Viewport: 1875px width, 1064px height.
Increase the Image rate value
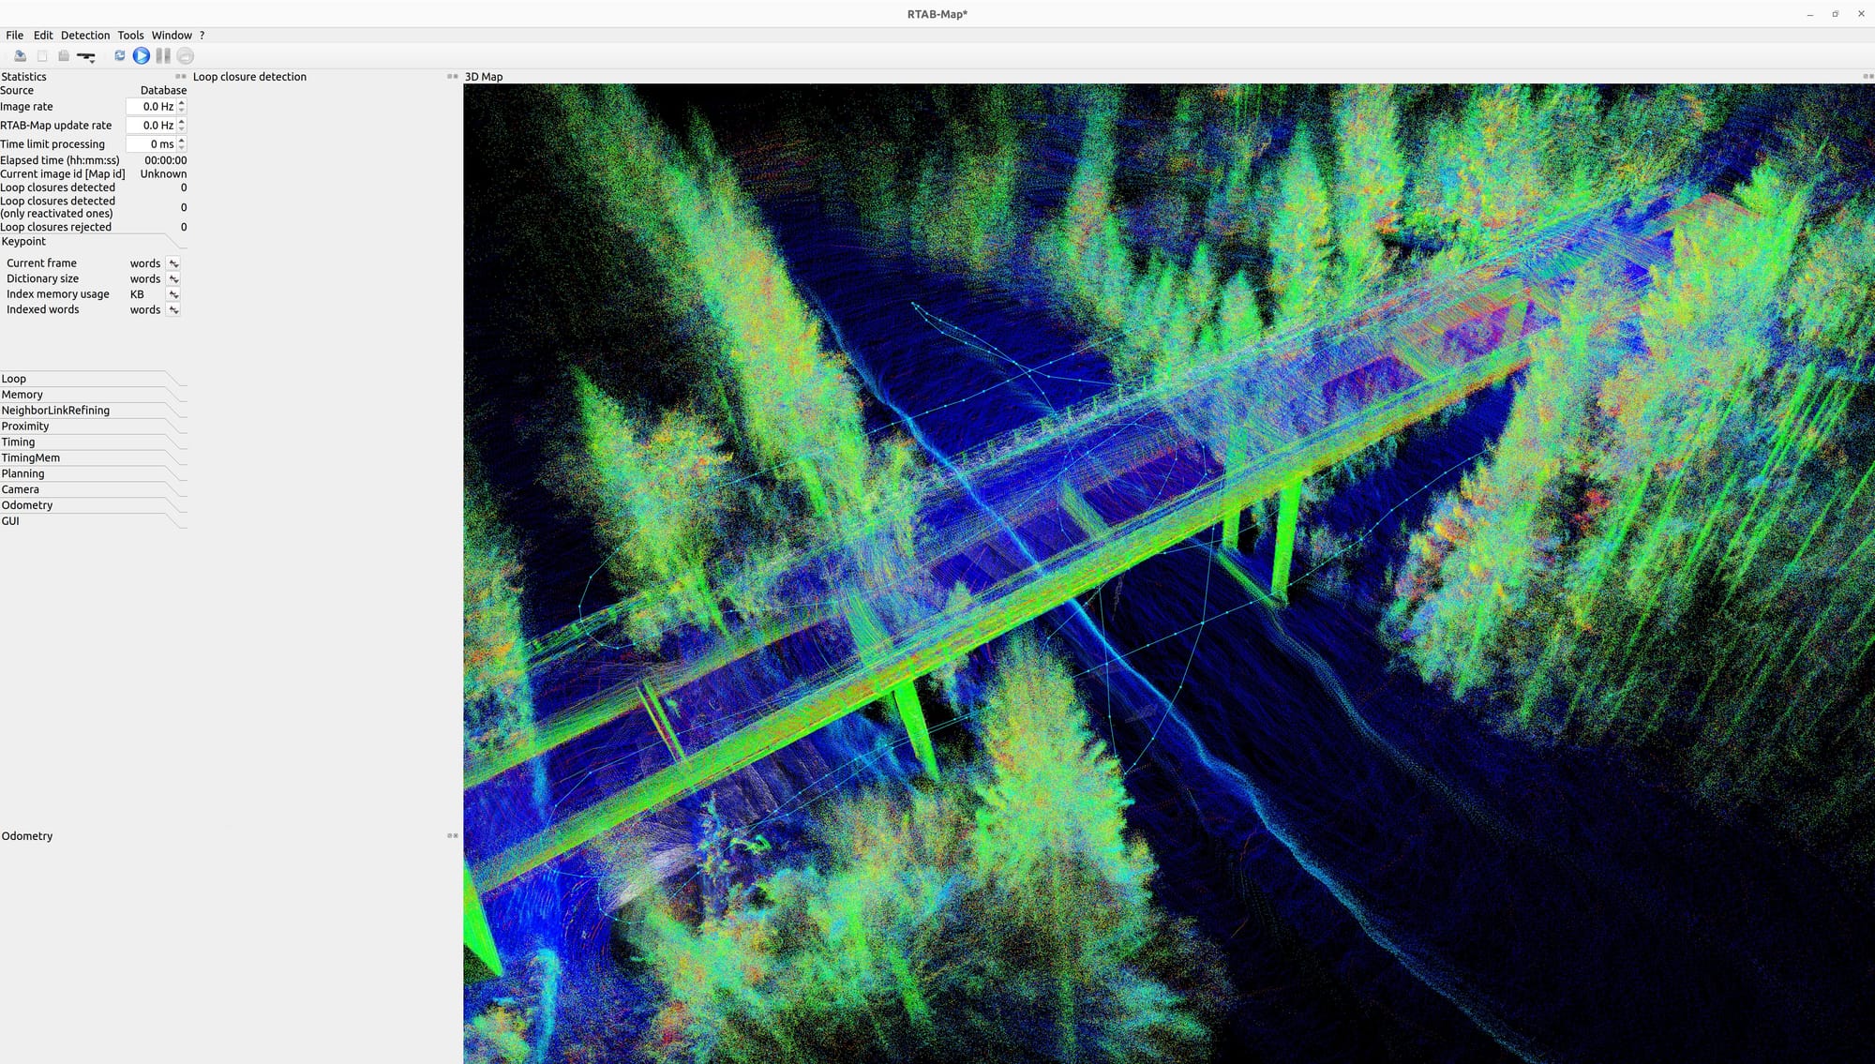click(x=182, y=103)
